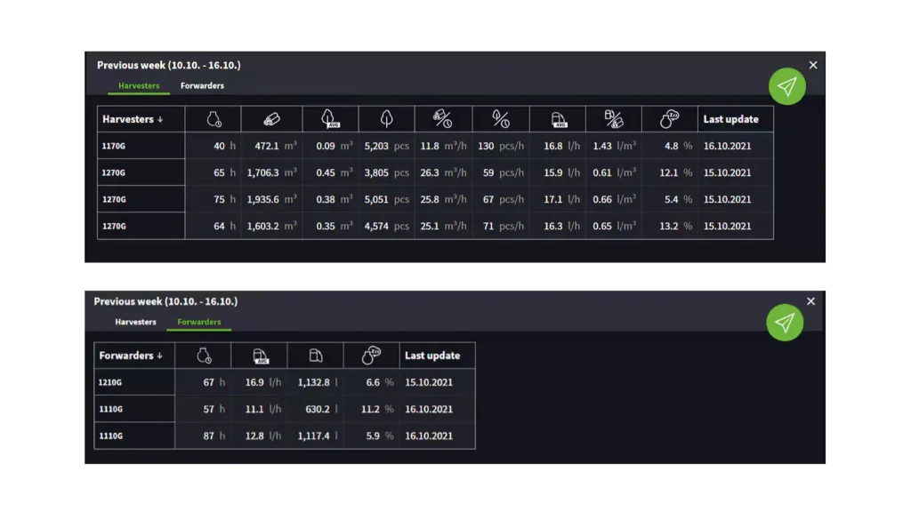Click the stem count tree icon
The width and height of the screenshot is (911, 512).
click(386, 119)
